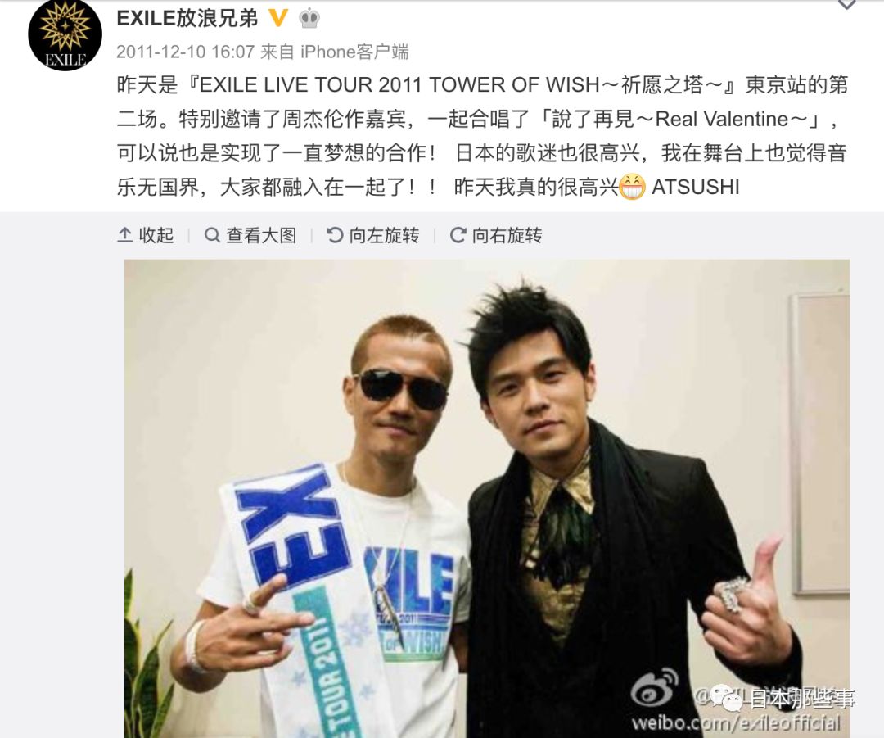Click the counterclockwise rotate arrow icon
Screen dimensions: 884x738
(x=335, y=235)
